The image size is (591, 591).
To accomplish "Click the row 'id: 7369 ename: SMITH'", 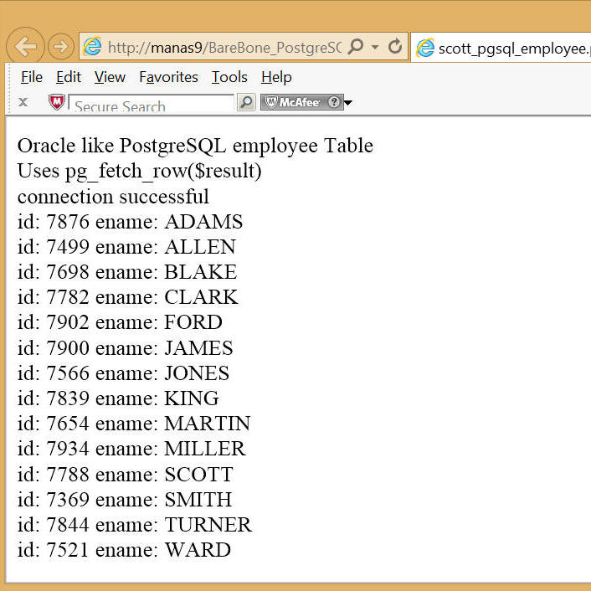I will [x=125, y=500].
